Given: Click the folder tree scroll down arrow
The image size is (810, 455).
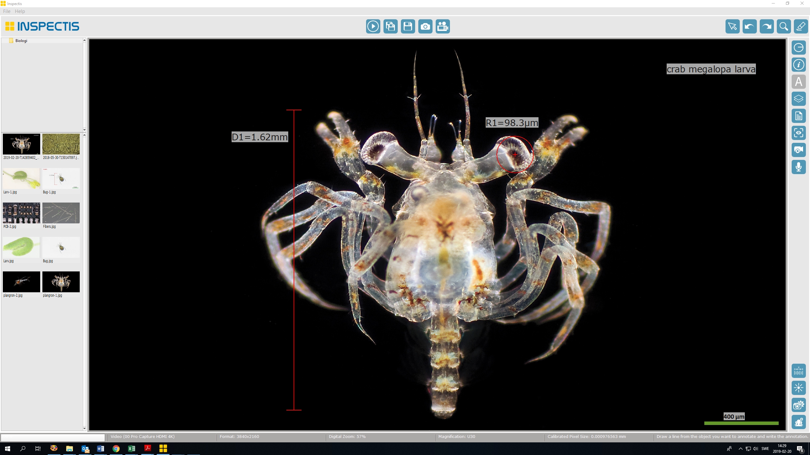Looking at the screenshot, I should 84,130.
